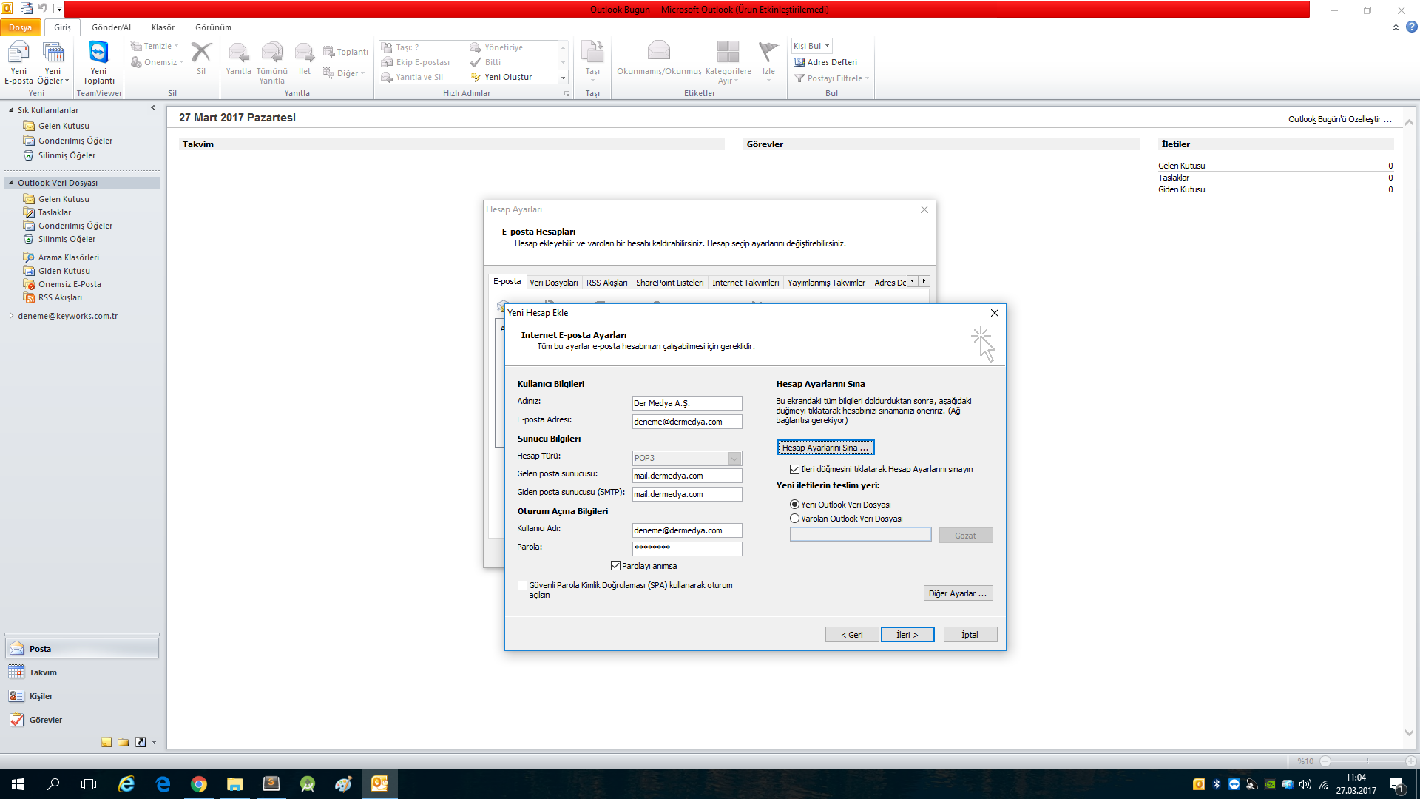
Task: Open the notification center icon in tray
Action: (x=1397, y=784)
